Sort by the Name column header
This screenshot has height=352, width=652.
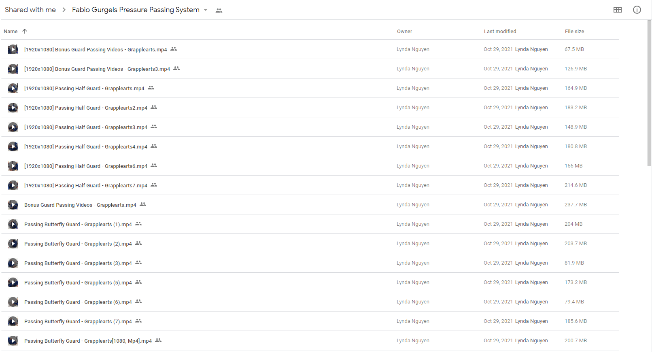point(11,32)
